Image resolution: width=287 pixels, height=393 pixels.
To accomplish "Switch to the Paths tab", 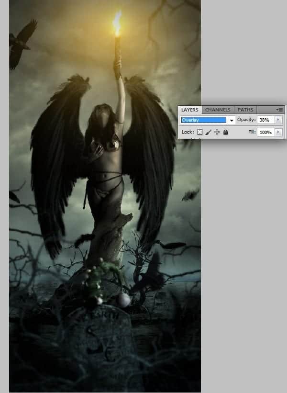I will click(245, 110).
